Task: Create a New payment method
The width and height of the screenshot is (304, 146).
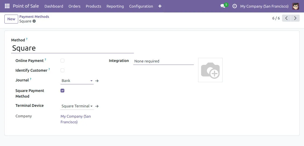Action: point(11,19)
